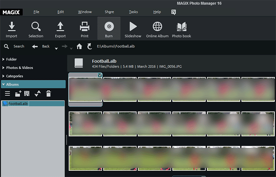
Task: Collapse the Albums section
Action: tap(12, 84)
